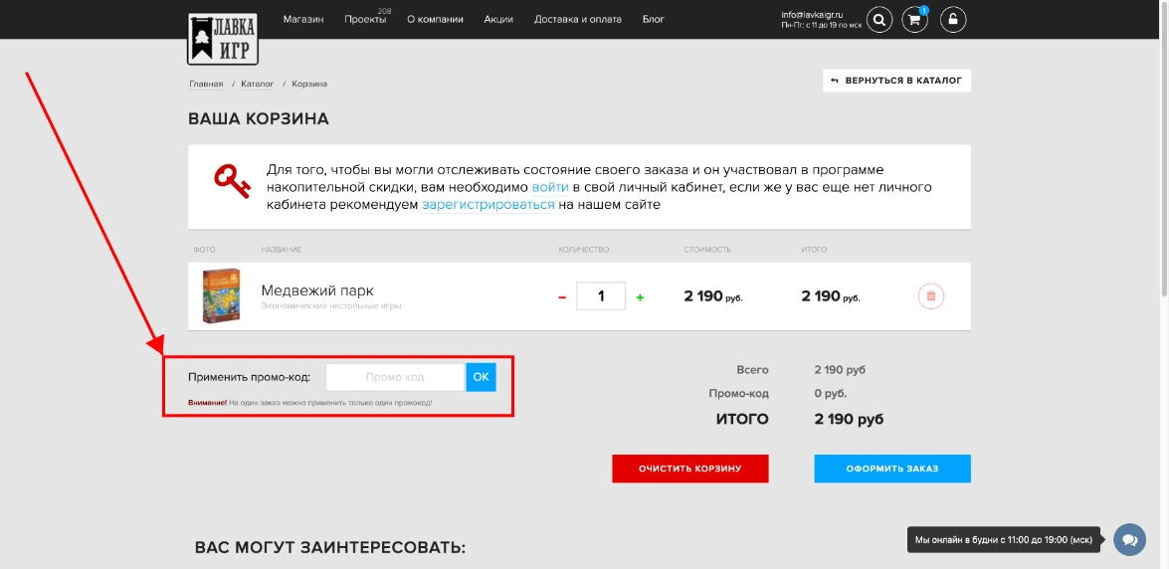Click the red Очистить корзину button

(689, 469)
